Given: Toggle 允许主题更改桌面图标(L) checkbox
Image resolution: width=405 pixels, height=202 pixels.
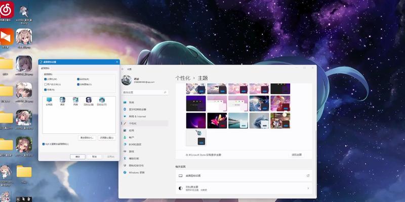Looking at the screenshot, I should click(44, 144).
